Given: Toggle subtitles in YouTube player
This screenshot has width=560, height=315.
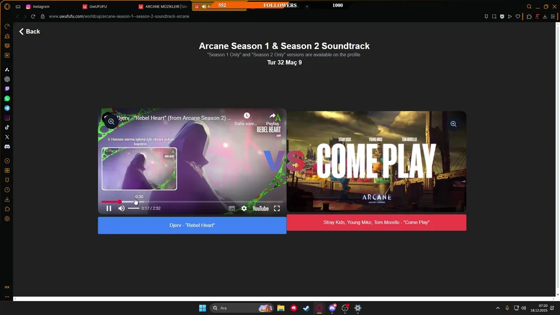Looking at the screenshot, I should [232, 209].
